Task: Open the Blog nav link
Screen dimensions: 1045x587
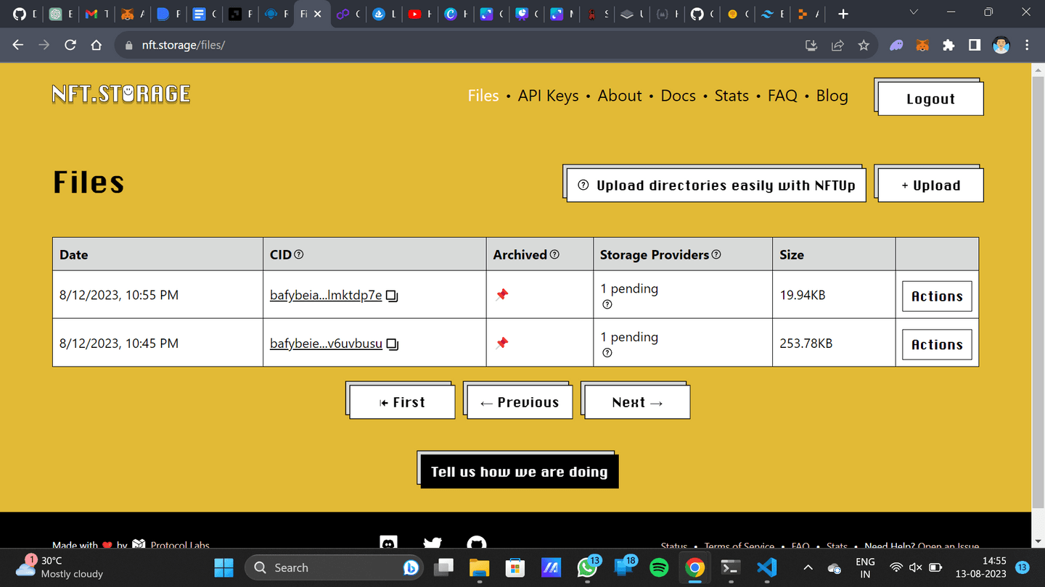Action: 832,96
